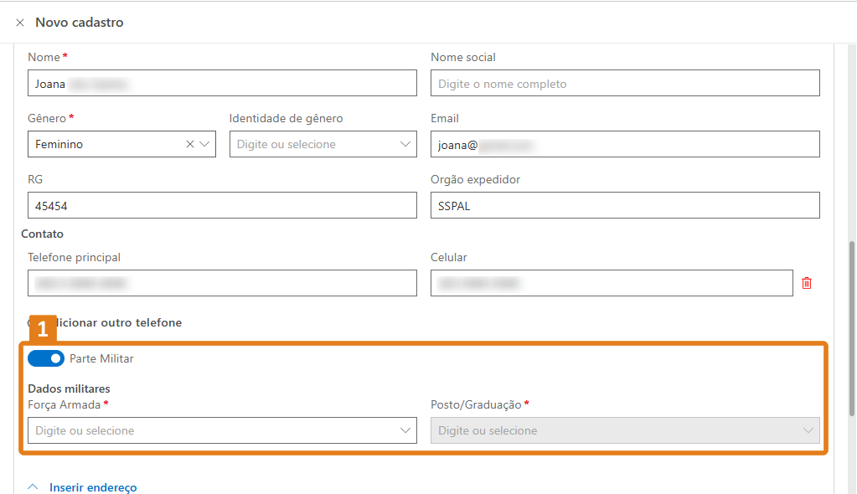This screenshot has width=857, height=494.
Task: Click the orange step 1 marker
Action: click(x=42, y=329)
